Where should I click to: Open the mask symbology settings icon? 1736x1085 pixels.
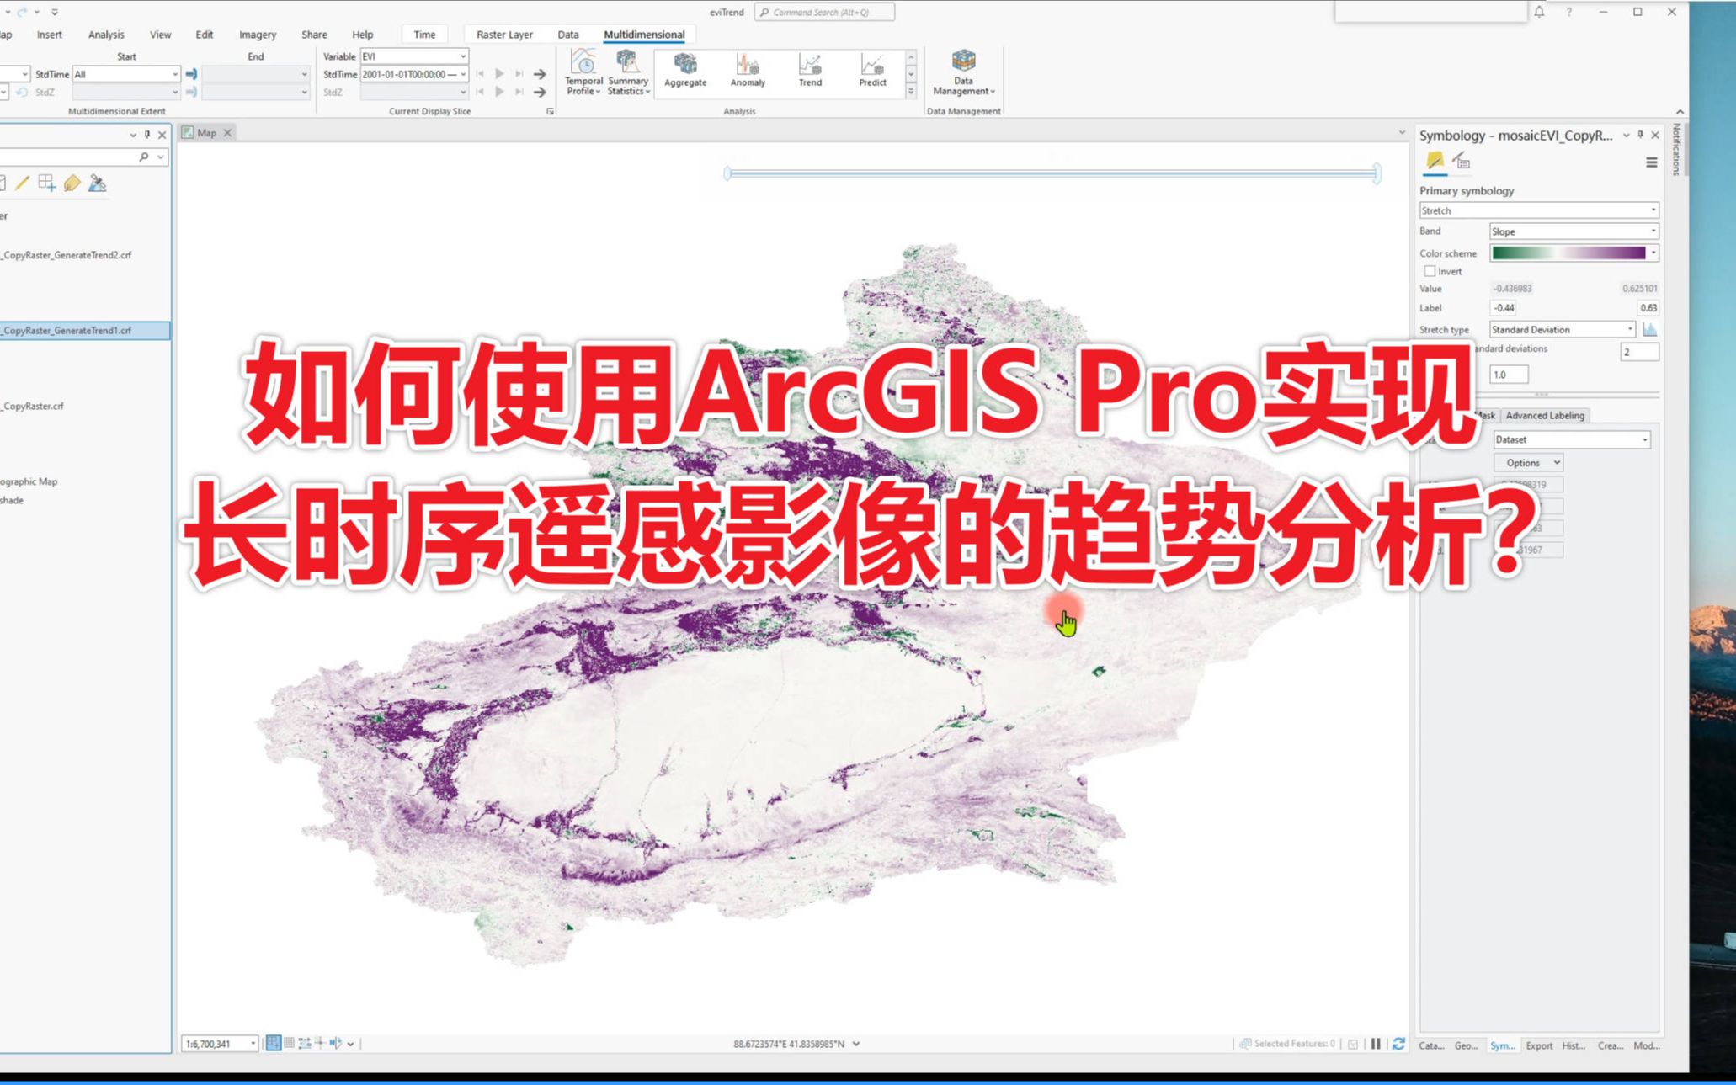point(1462,160)
